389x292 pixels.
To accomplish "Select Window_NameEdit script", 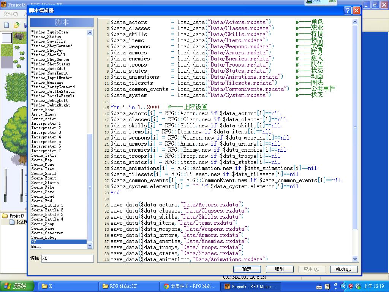I will tap(48, 68).
